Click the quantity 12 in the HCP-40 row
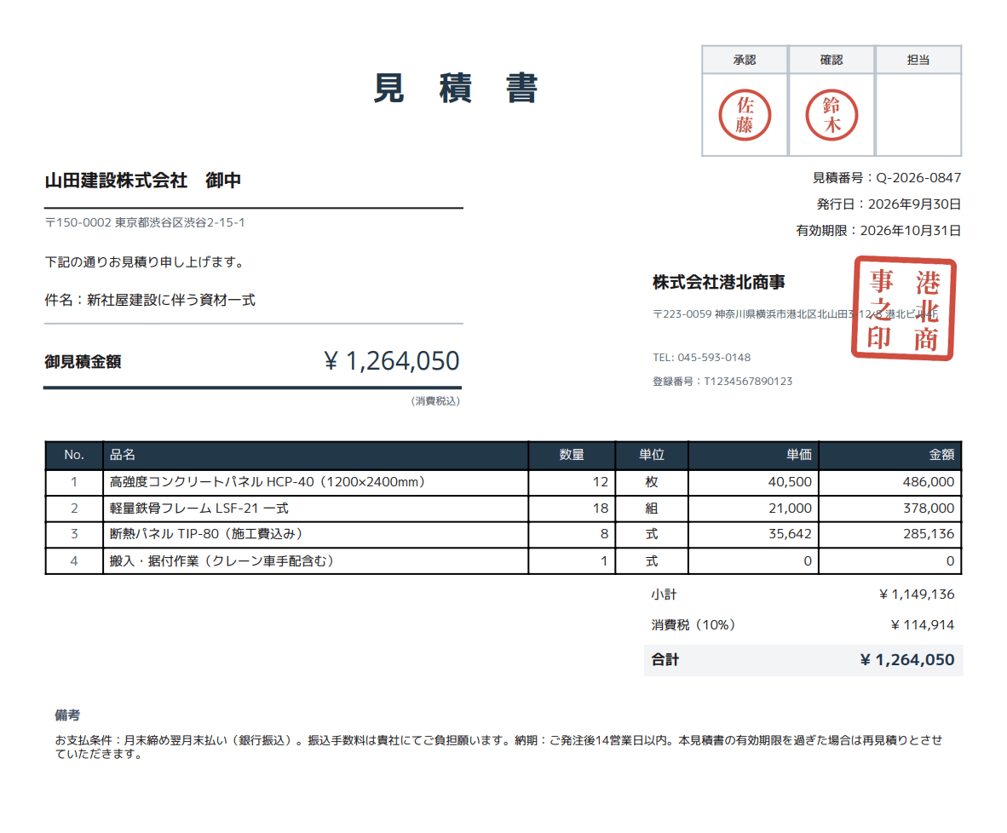This screenshot has width=1007, height=833. 601,482
